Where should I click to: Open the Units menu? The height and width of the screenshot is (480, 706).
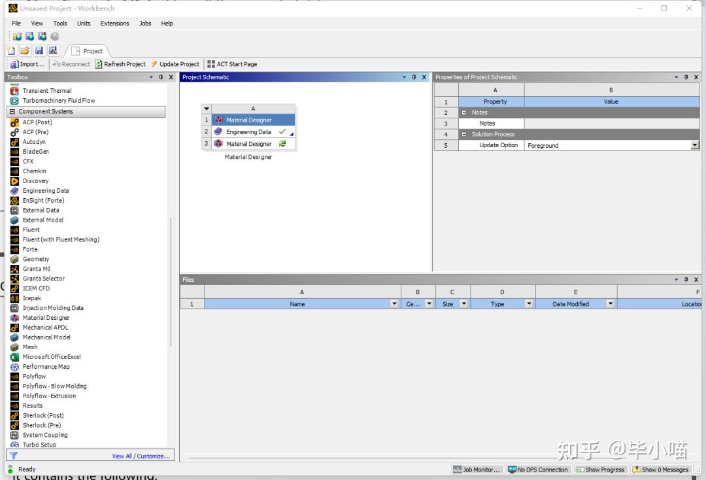coord(84,24)
